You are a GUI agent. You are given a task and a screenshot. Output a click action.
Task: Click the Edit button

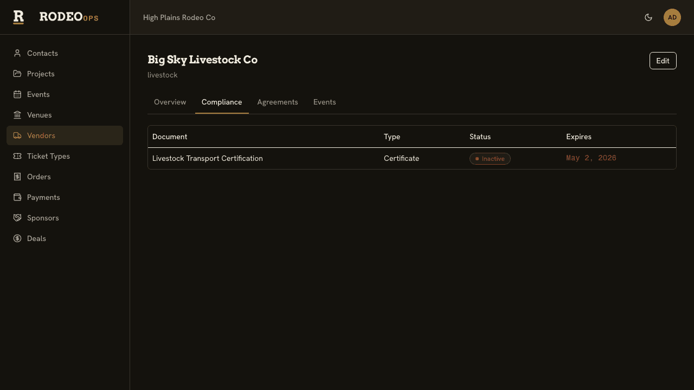(x=663, y=61)
